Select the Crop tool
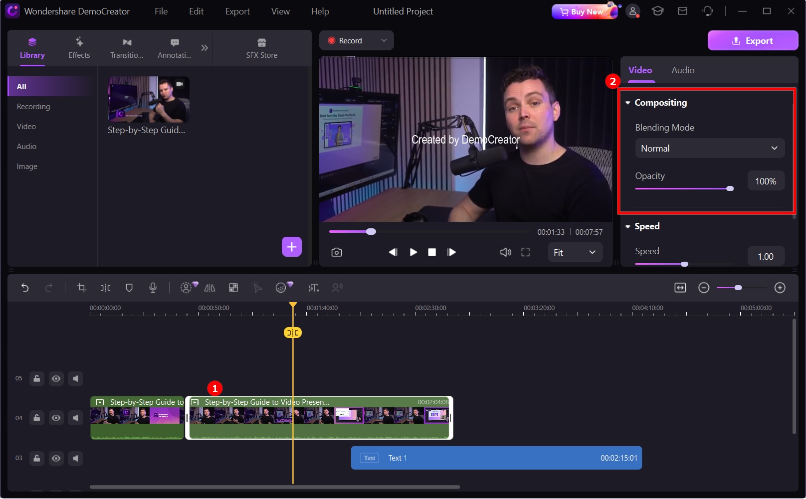 point(82,288)
